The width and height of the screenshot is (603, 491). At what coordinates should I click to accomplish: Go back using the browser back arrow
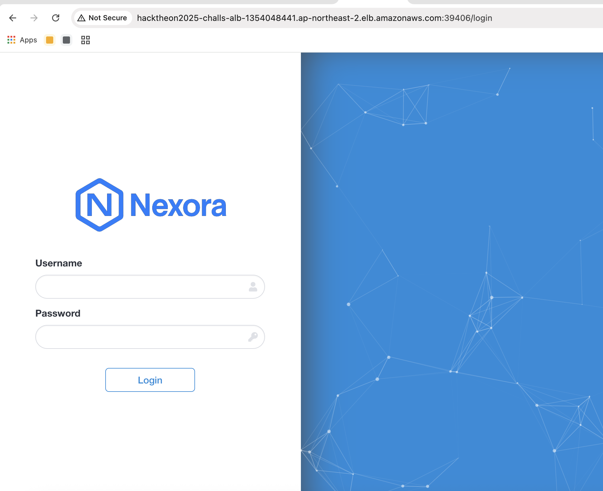[x=13, y=18]
